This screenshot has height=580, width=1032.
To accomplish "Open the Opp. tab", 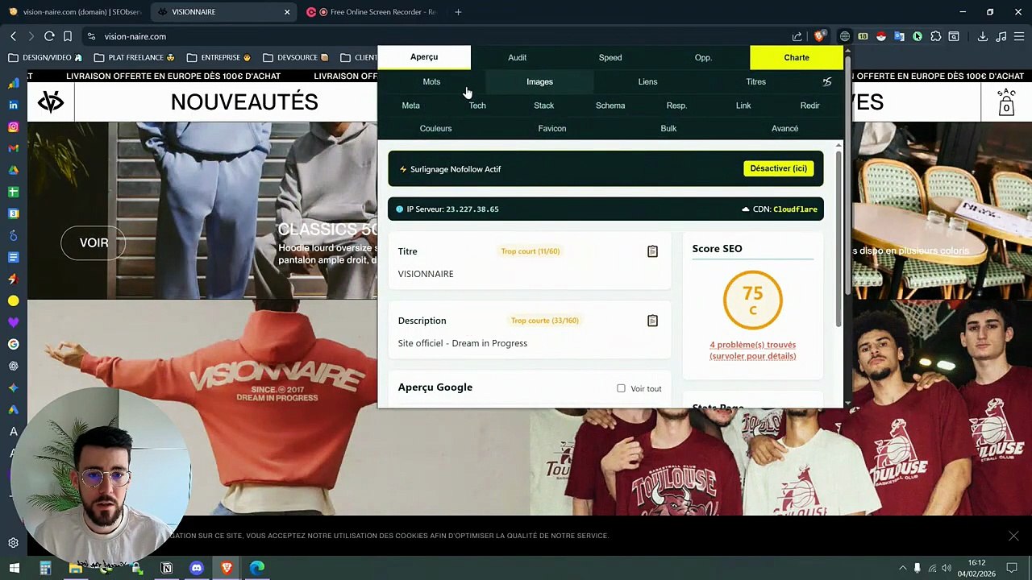I will [703, 57].
